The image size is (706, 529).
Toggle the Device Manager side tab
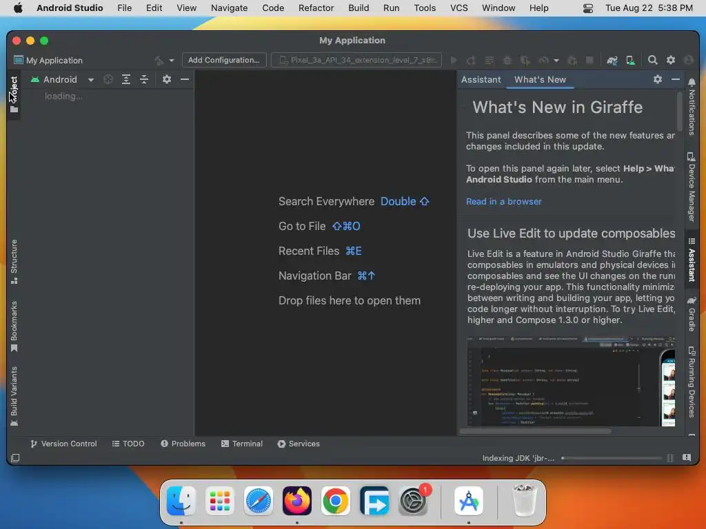692,187
